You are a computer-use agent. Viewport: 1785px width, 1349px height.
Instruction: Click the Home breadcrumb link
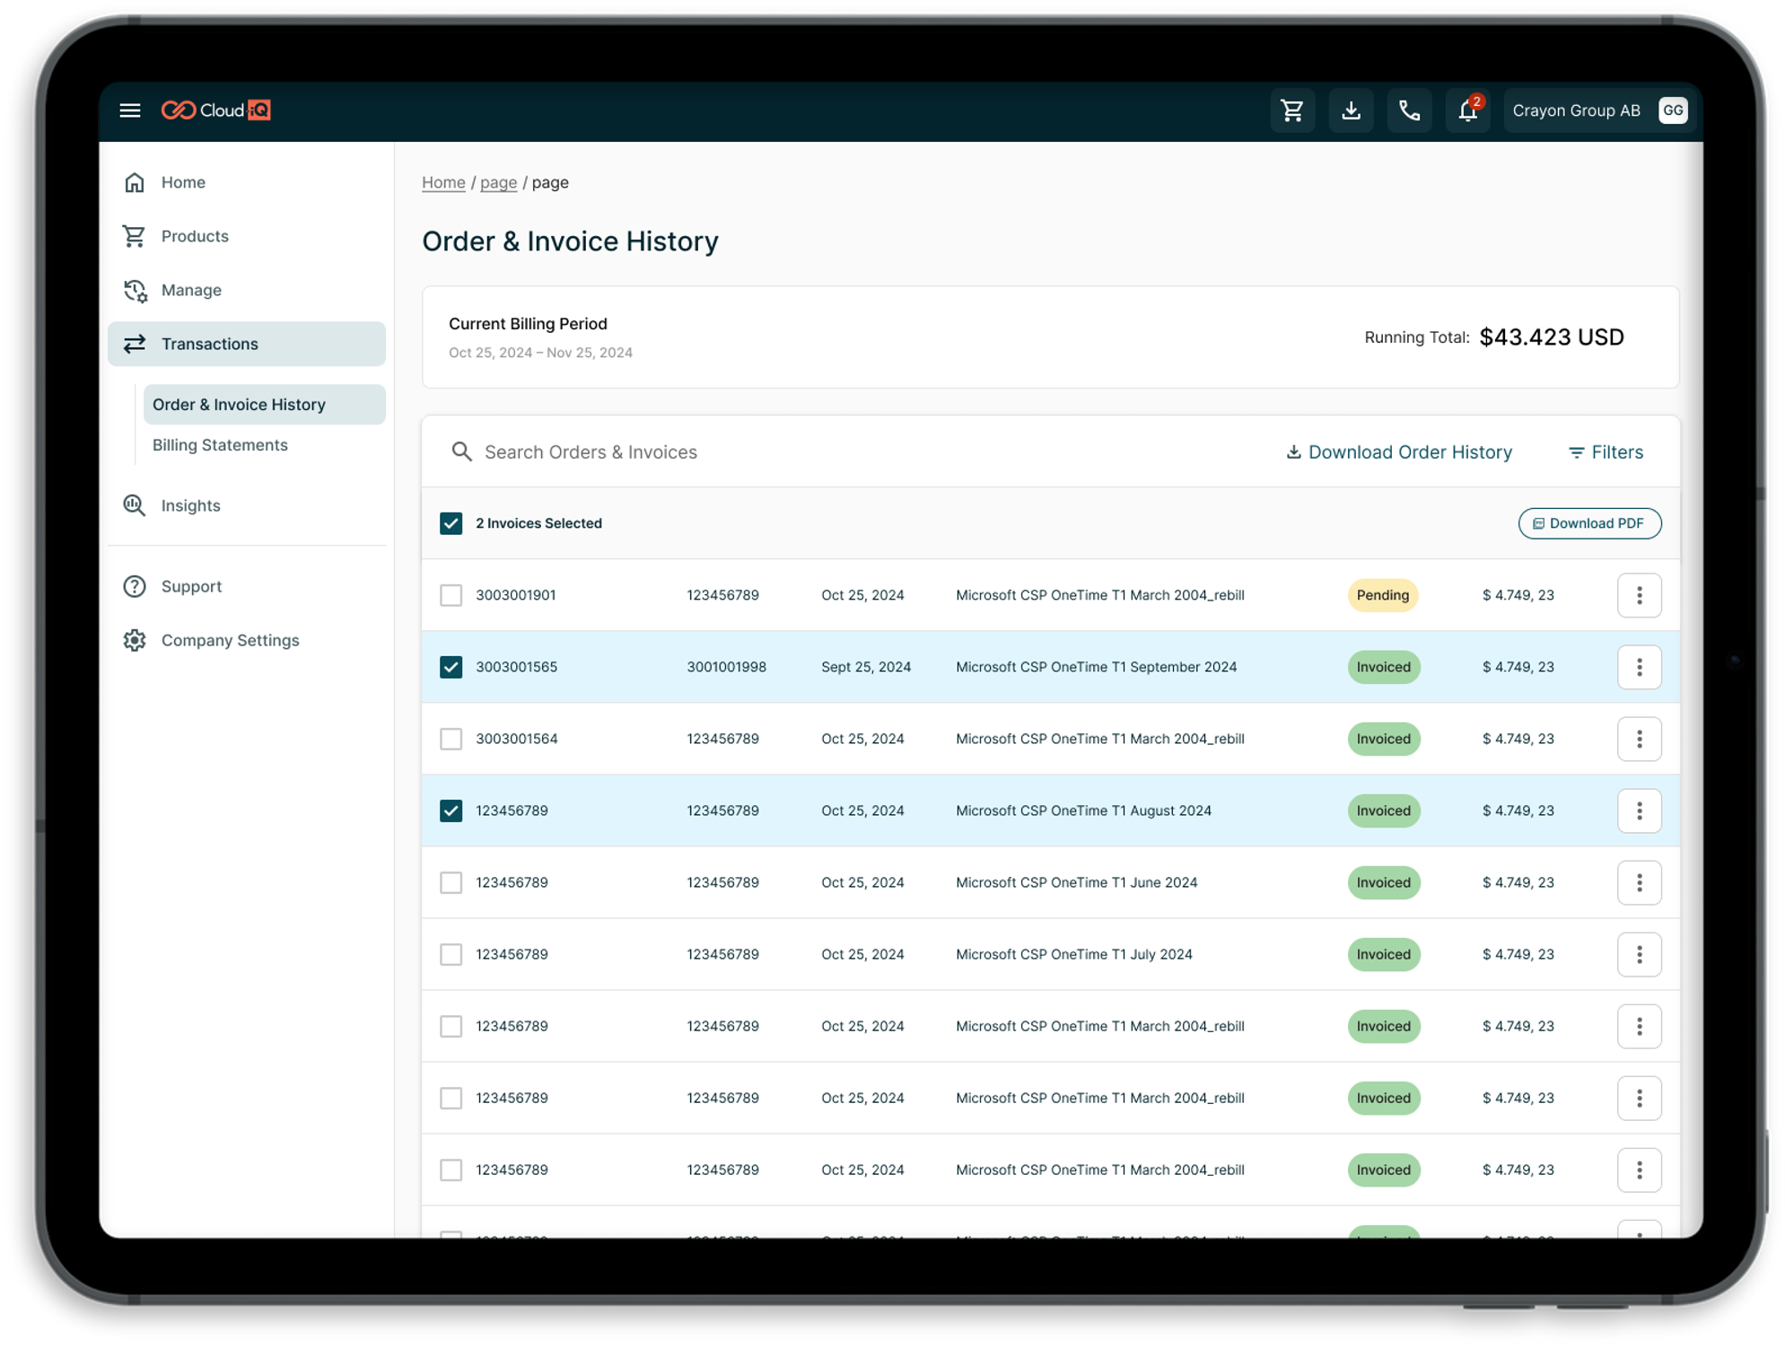[443, 182]
